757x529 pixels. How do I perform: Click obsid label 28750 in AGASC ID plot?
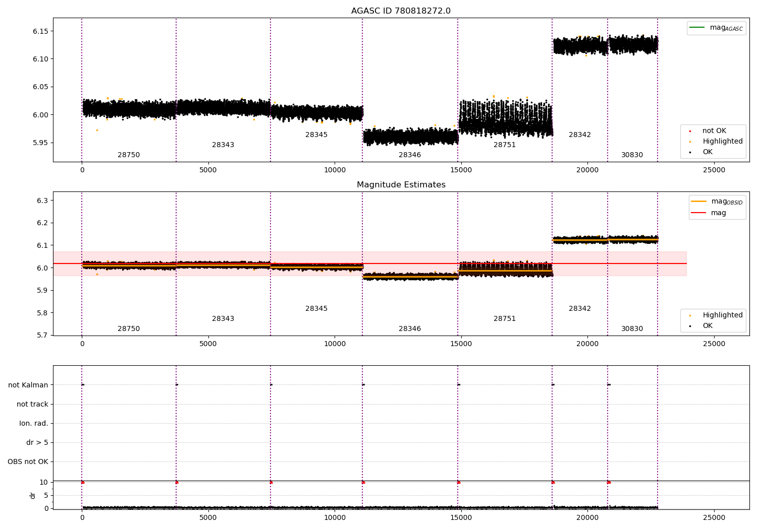[x=129, y=155]
